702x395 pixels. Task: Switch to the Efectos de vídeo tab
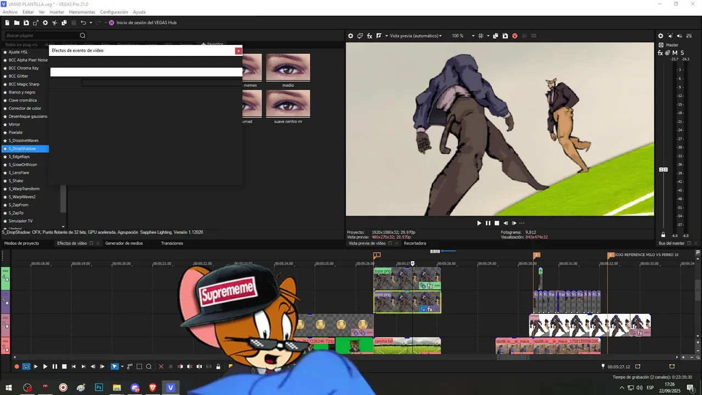point(72,243)
